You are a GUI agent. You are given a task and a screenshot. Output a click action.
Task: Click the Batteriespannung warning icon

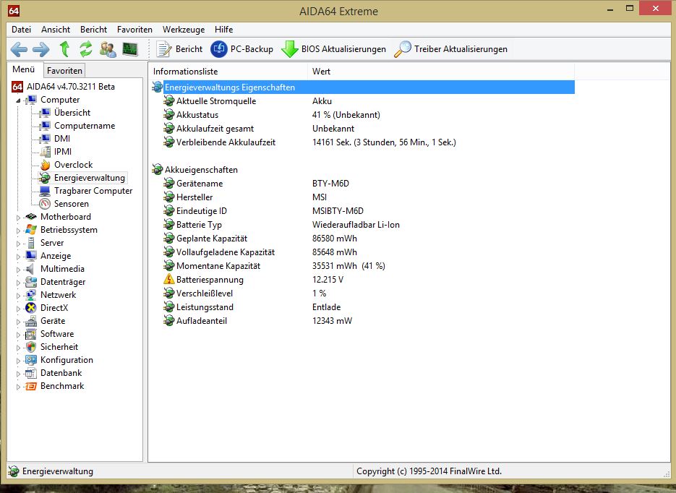tap(168, 279)
